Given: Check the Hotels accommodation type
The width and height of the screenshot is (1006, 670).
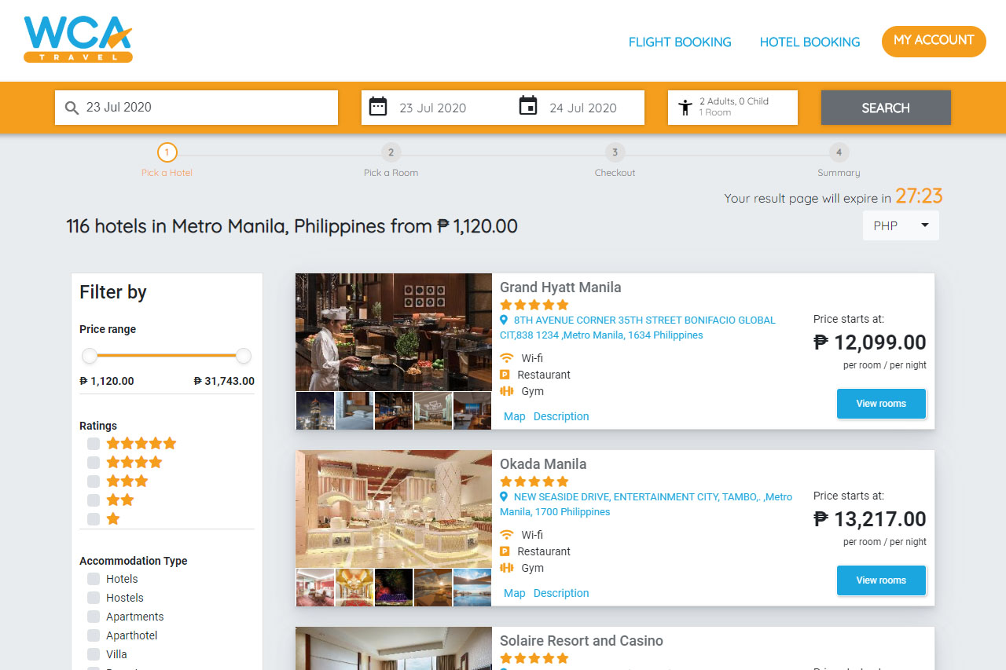Looking at the screenshot, I should [x=94, y=579].
